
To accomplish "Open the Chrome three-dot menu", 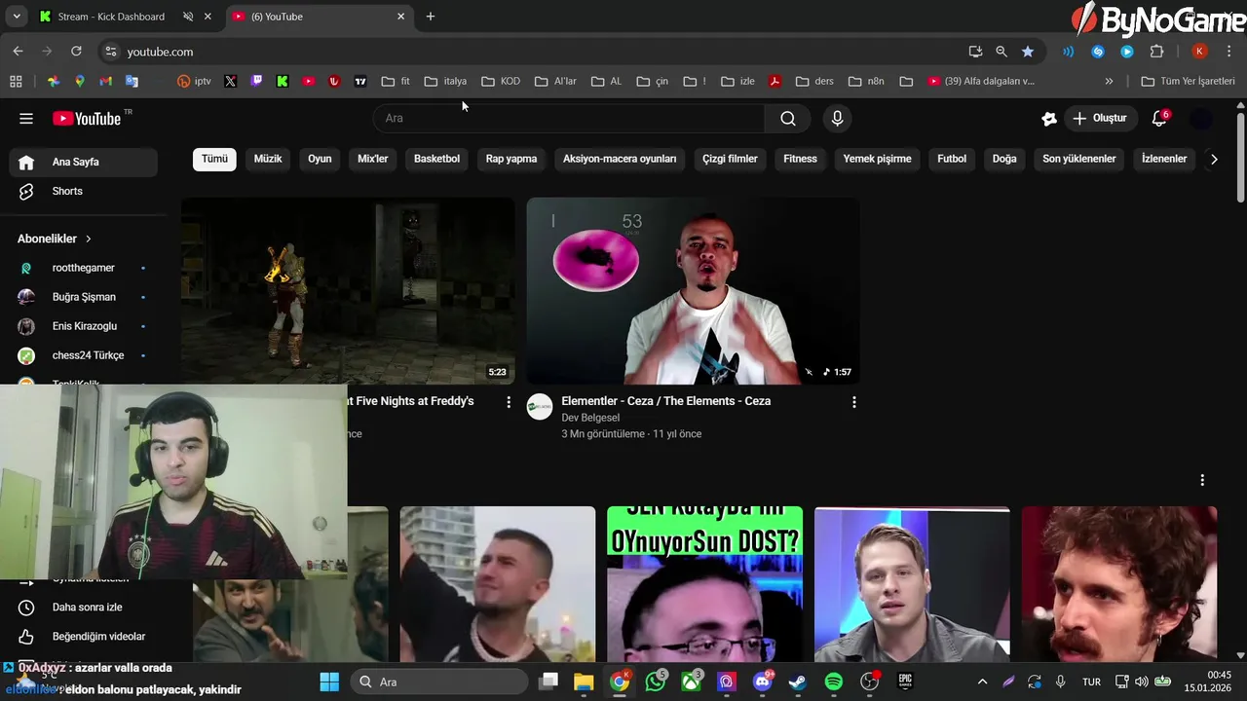I will tap(1229, 52).
